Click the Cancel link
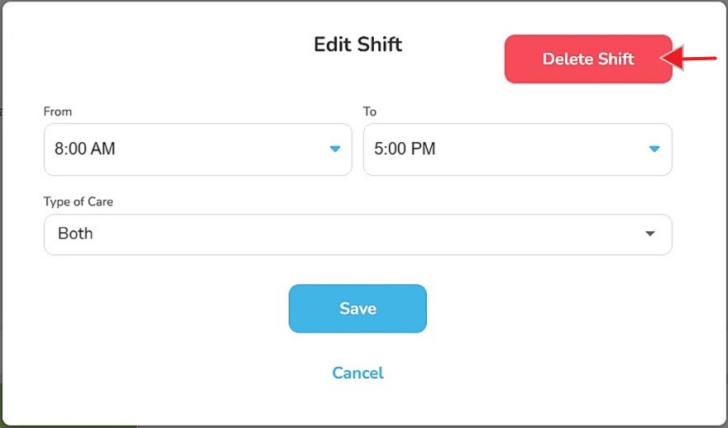This screenshot has width=728, height=428. 357,373
